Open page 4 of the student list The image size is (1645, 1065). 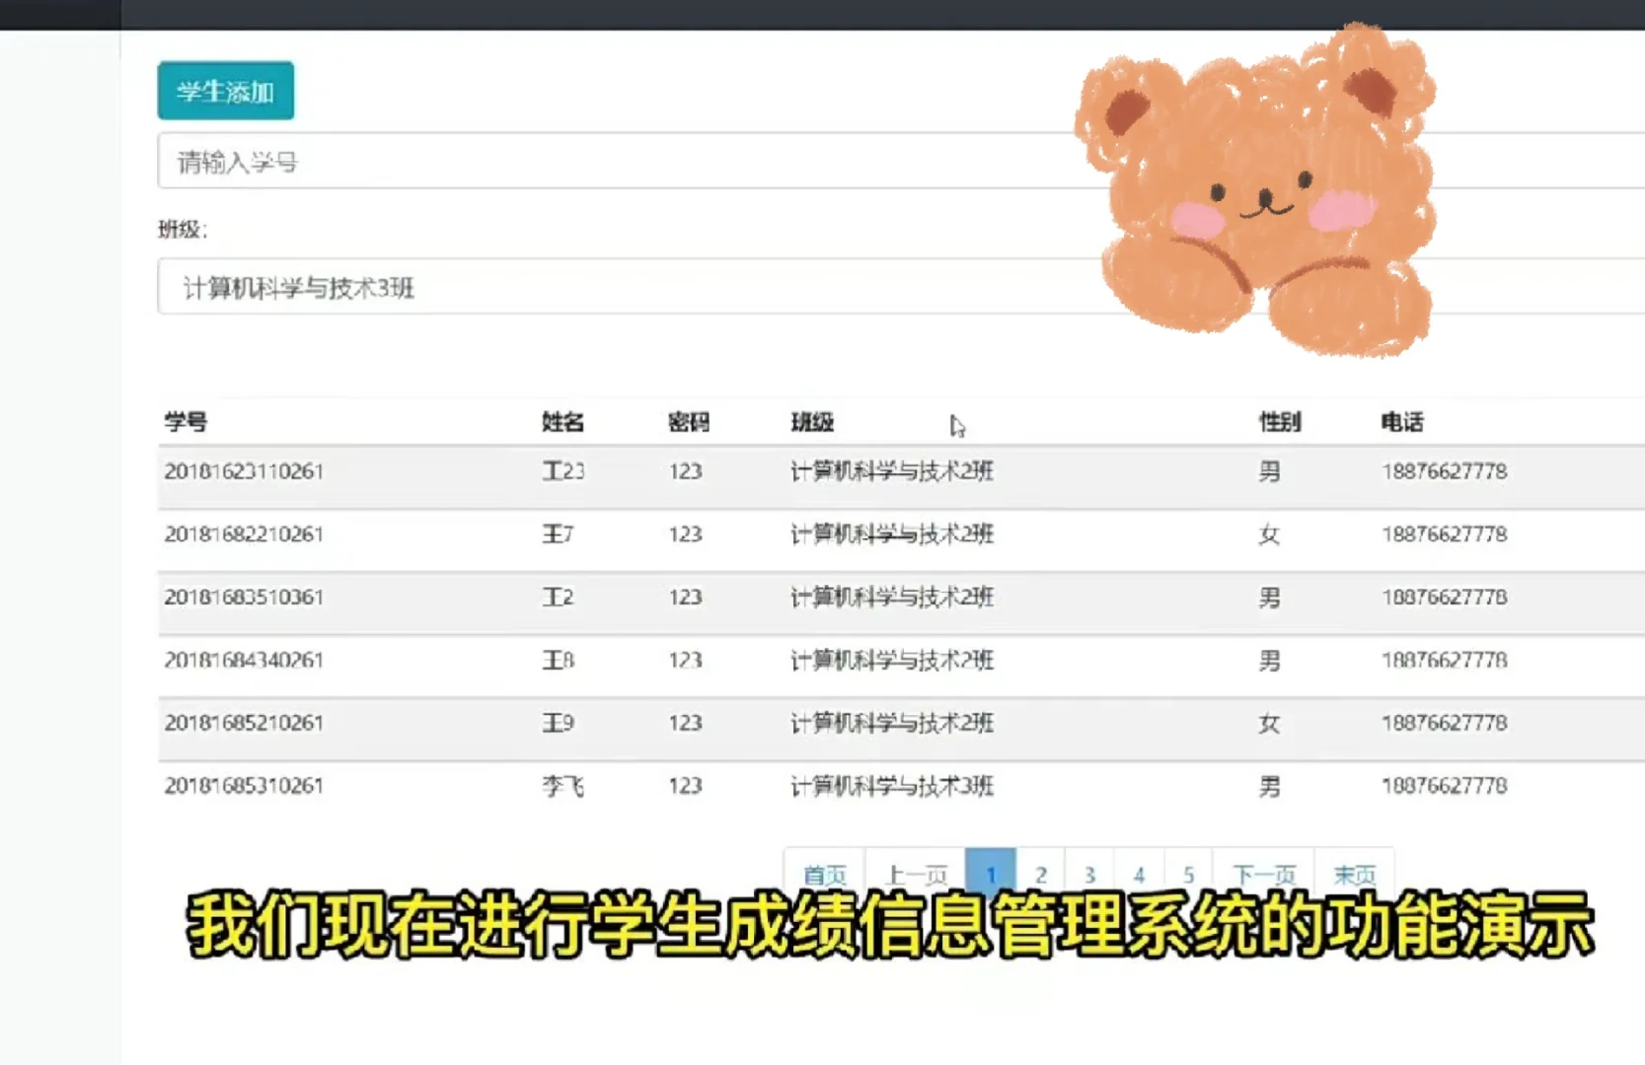coord(1139,873)
